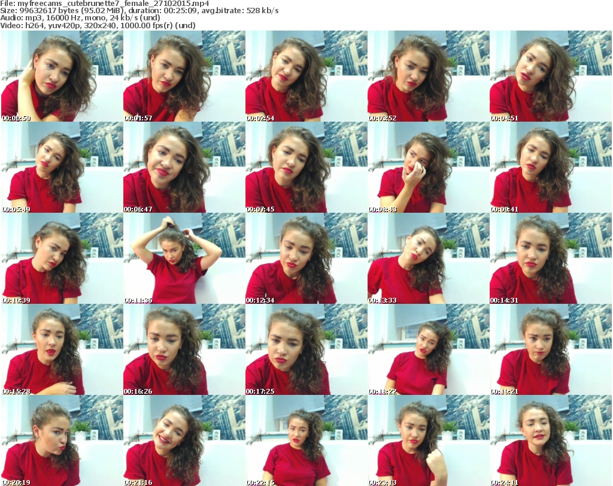Select the thumbnail stamped 00:12:34

306,258
